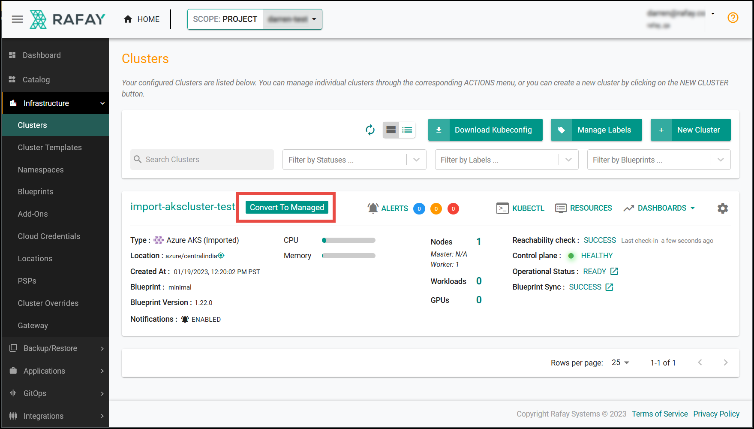Select Clusters in sidebar
Screen dimensions: 754x429
click(55, 125)
